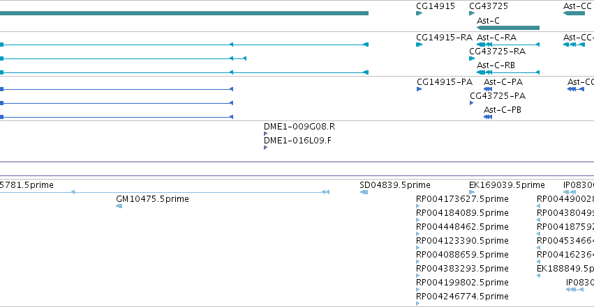Select the long teal gene span bar

coord(184,13)
